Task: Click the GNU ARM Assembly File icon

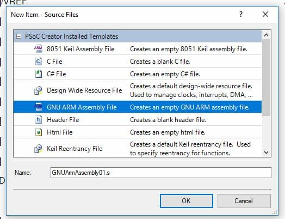Action: pos(39,107)
